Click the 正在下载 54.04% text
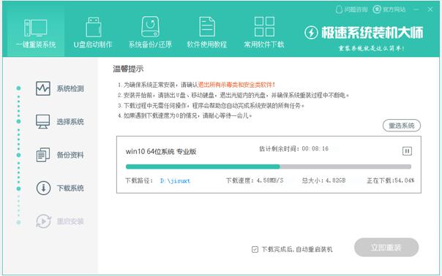Screen dimensions: 442x276 click(391, 180)
